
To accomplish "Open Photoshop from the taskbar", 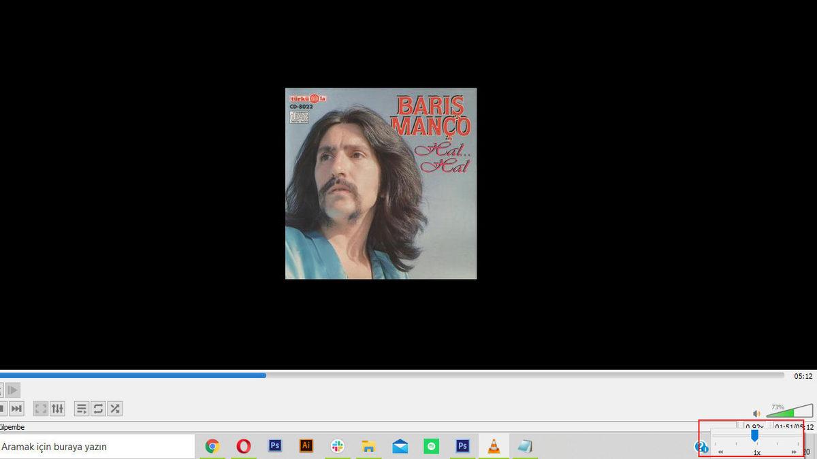I will click(274, 446).
